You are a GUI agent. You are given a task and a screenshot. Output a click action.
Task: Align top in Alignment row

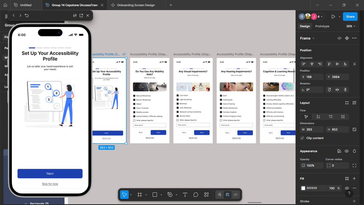click(329, 64)
